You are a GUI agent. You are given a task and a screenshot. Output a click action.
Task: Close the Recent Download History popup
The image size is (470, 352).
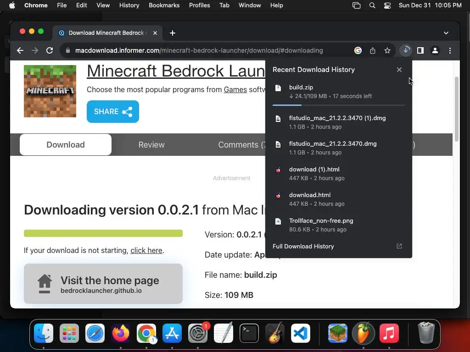[x=399, y=70]
